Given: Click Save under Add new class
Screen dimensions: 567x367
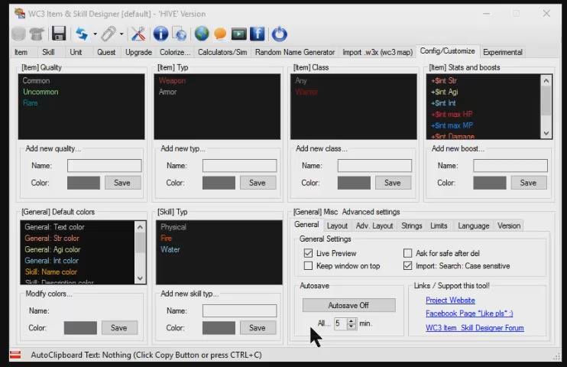Looking at the screenshot, I should [x=393, y=183].
